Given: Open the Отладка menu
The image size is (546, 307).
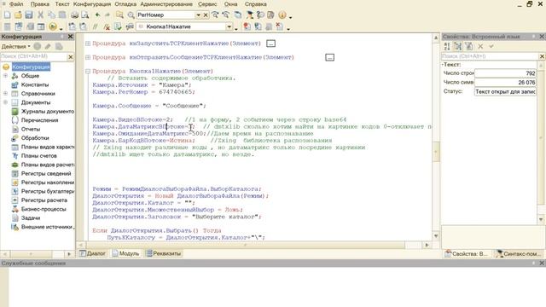Looking at the screenshot, I should tap(125, 4).
